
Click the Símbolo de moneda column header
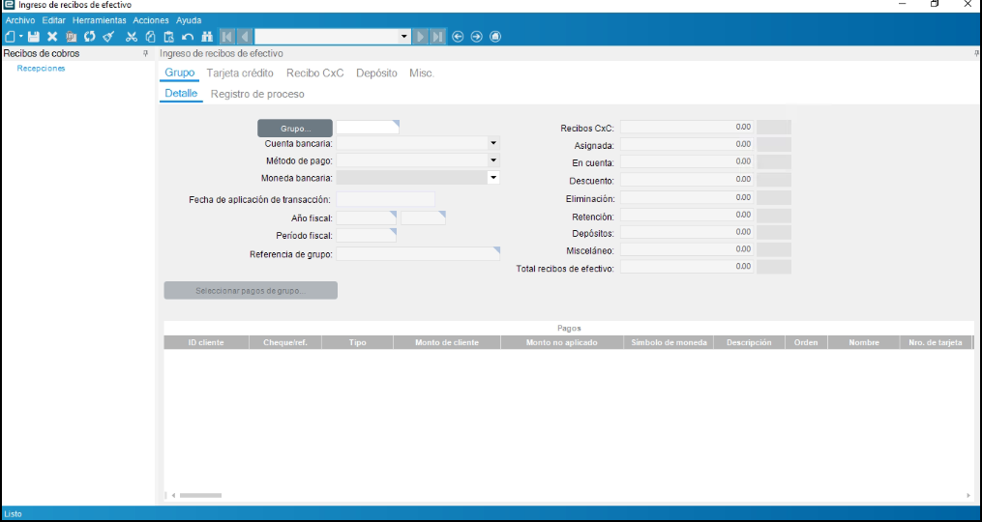[x=669, y=342]
